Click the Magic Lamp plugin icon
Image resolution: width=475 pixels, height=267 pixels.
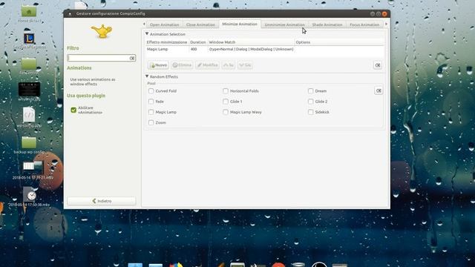102,31
